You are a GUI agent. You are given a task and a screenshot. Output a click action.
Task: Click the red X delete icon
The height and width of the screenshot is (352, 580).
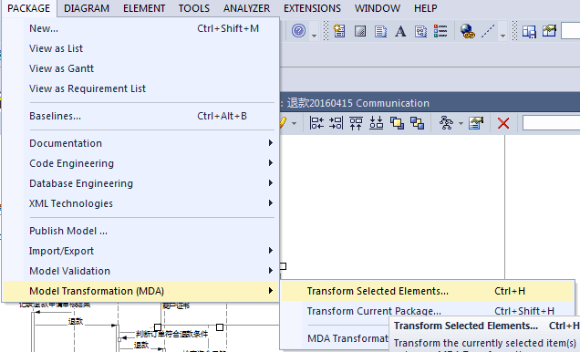(503, 123)
